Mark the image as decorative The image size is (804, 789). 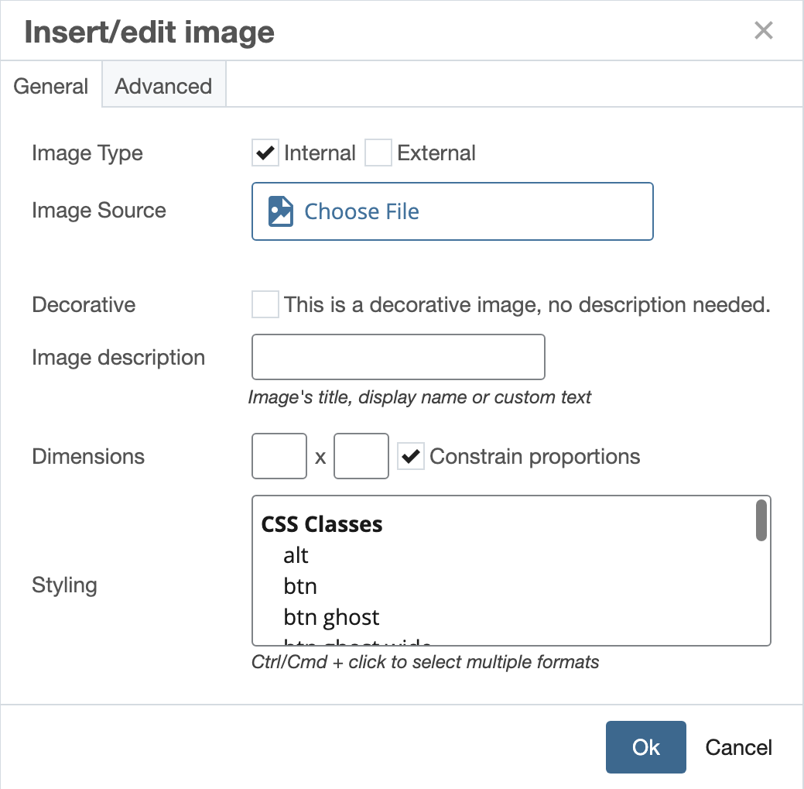click(x=265, y=304)
